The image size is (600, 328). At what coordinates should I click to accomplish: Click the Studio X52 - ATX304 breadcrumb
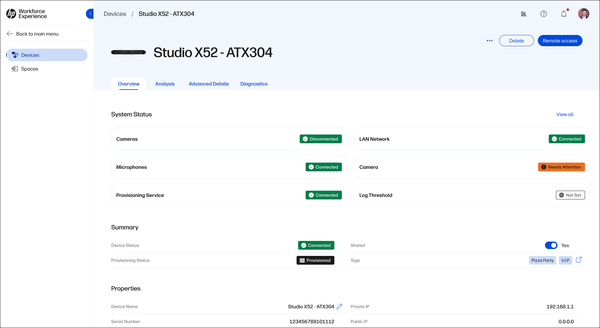tap(166, 14)
